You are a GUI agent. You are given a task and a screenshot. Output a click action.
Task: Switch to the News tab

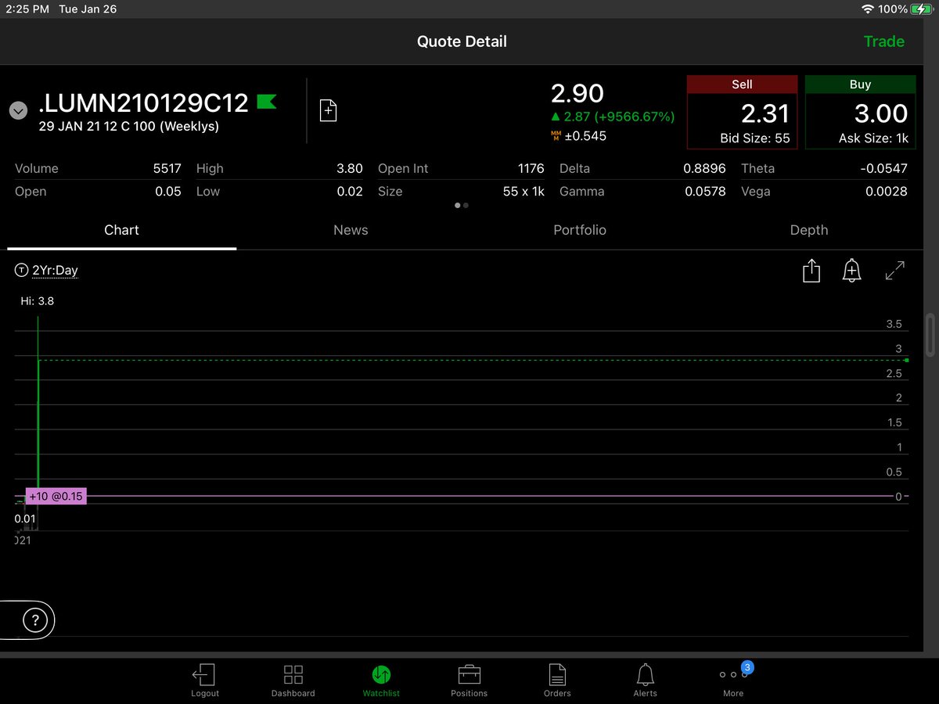pos(351,230)
